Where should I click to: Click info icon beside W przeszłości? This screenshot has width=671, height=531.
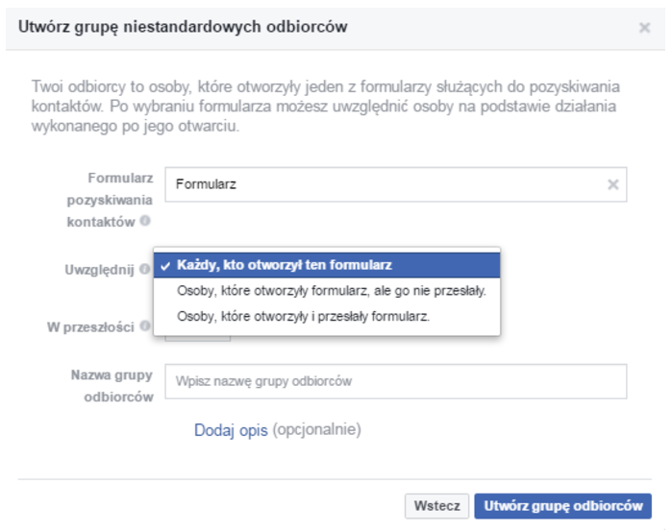pyautogui.click(x=144, y=326)
